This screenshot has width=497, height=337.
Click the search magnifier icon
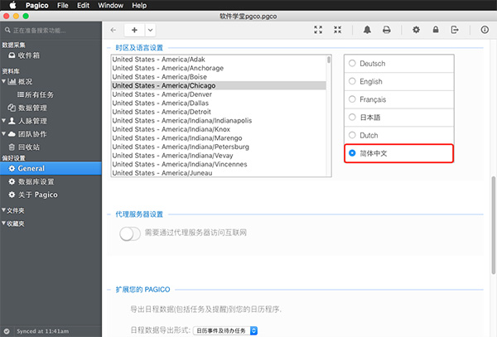(x=7, y=30)
